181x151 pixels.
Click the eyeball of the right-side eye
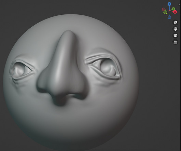(106, 68)
